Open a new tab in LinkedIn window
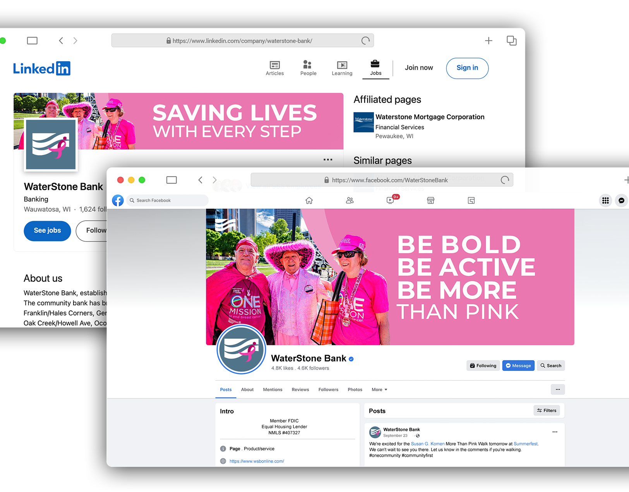629x492 pixels. point(488,41)
